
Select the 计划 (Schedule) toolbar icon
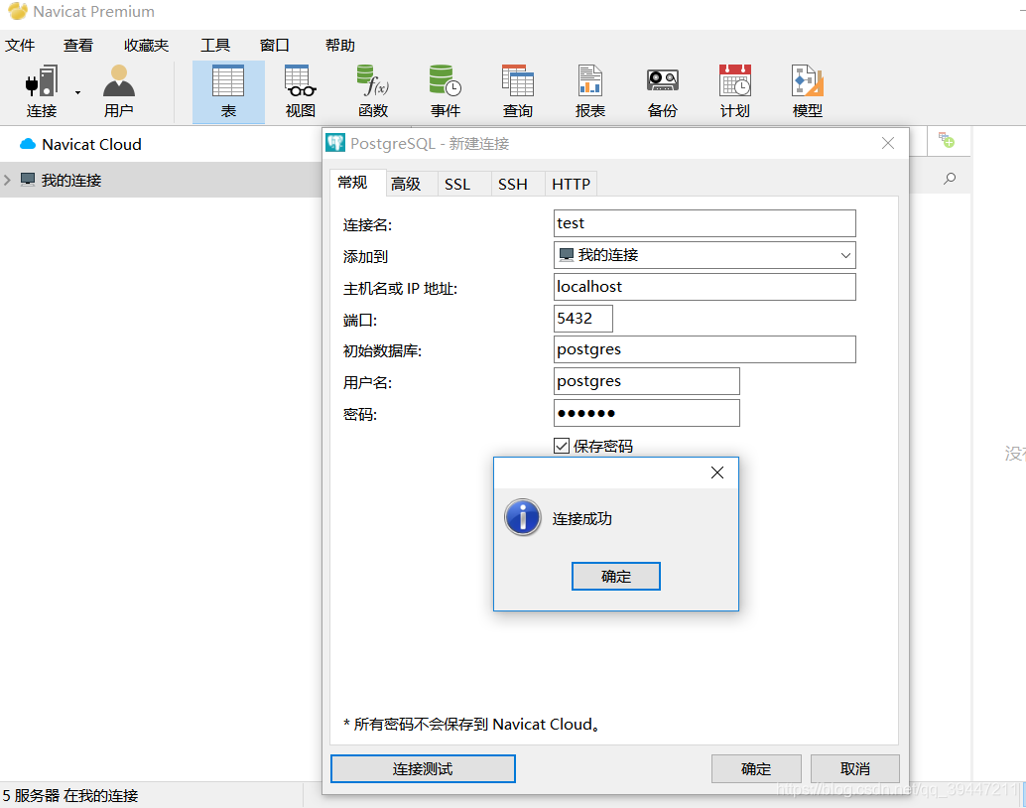[735, 91]
